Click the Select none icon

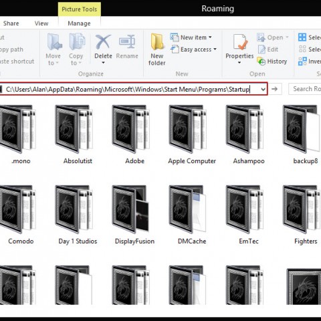click(302, 49)
